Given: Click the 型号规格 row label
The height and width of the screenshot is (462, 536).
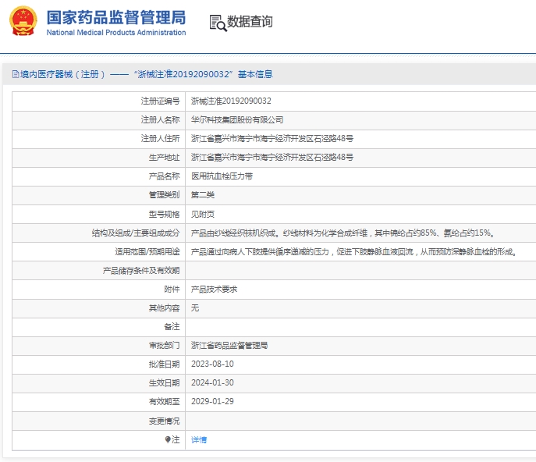Looking at the screenshot, I should [164, 214].
